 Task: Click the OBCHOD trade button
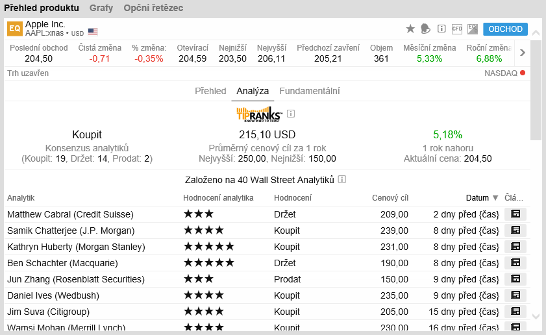tap(505, 29)
